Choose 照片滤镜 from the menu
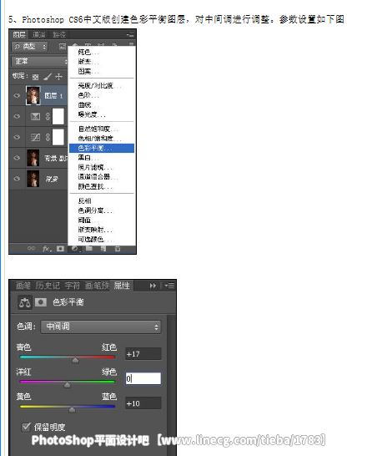Screen dimensions: 372x456 (102, 167)
